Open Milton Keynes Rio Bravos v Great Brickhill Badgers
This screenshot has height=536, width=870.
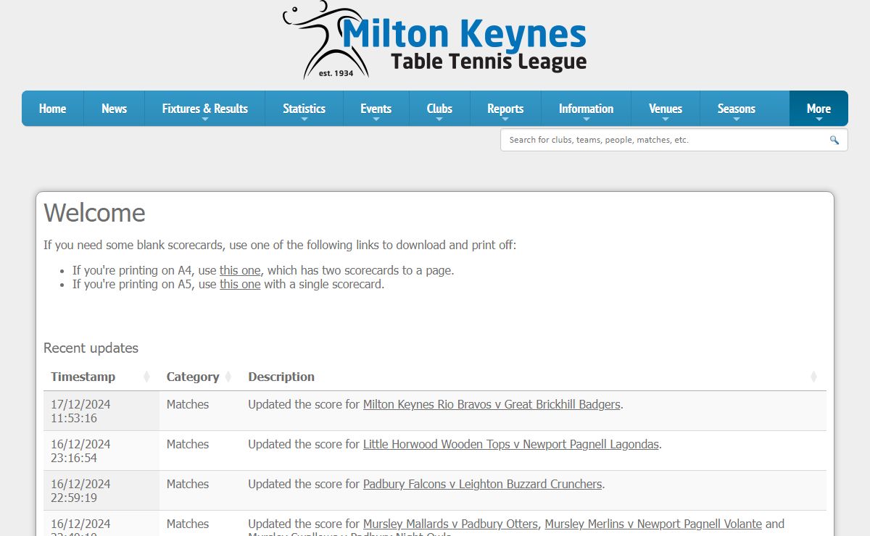tap(492, 404)
